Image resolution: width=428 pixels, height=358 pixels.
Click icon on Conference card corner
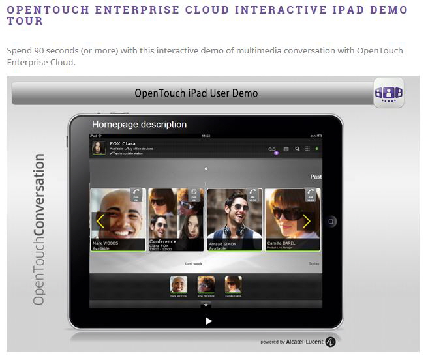[194, 195]
